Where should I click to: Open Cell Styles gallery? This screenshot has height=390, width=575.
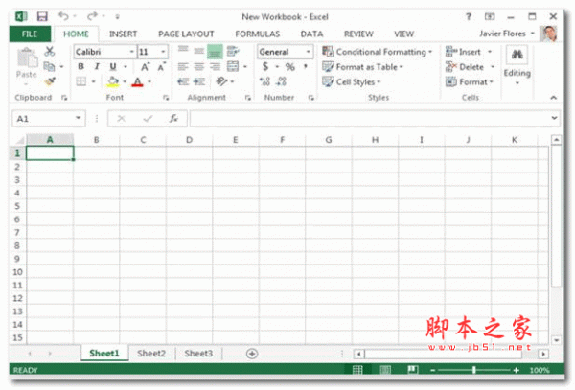click(x=352, y=81)
